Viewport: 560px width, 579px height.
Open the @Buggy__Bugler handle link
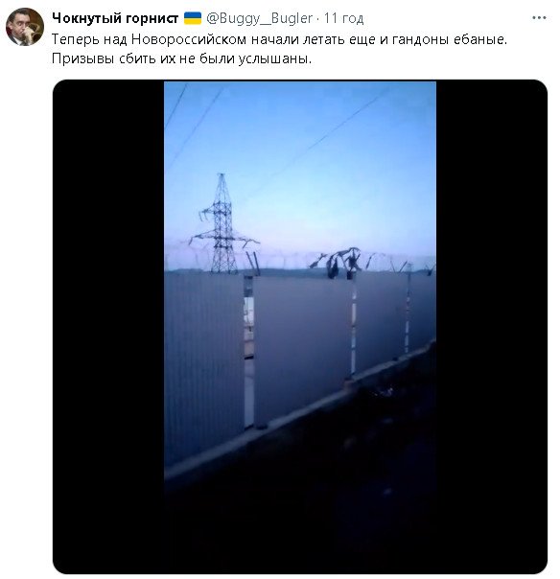(x=259, y=18)
